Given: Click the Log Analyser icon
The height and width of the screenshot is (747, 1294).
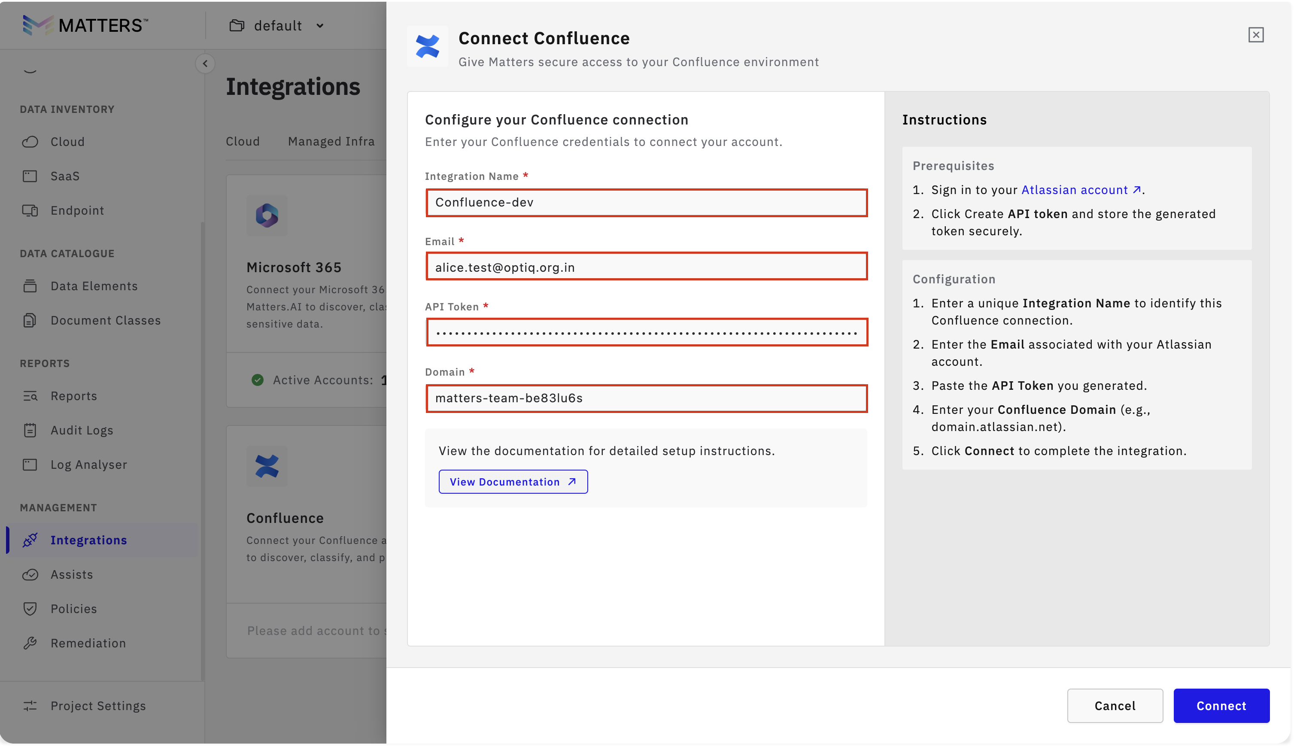Looking at the screenshot, I should [x=30, y=465].
